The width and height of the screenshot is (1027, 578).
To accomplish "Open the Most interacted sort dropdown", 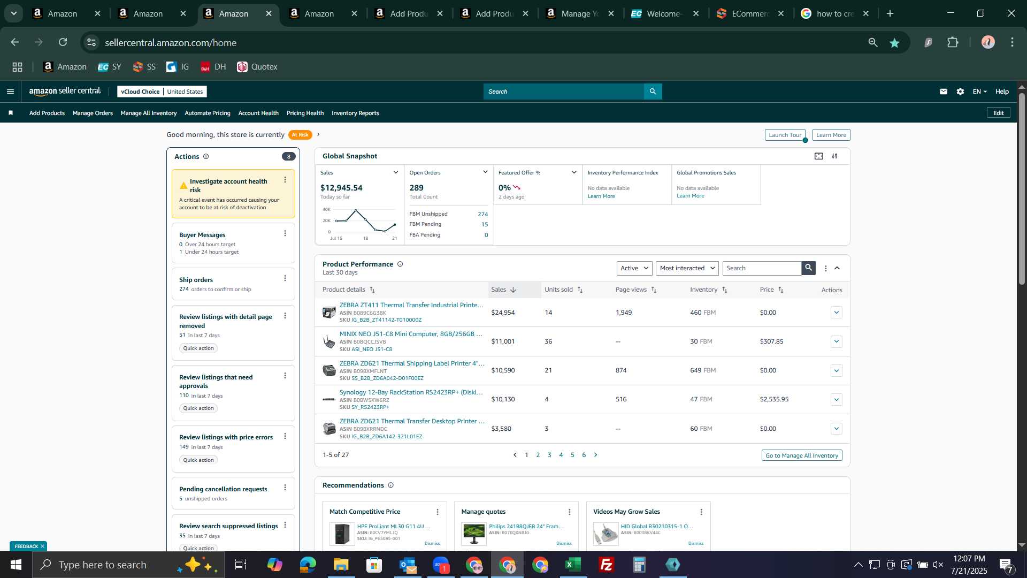I will pos(687,268).
